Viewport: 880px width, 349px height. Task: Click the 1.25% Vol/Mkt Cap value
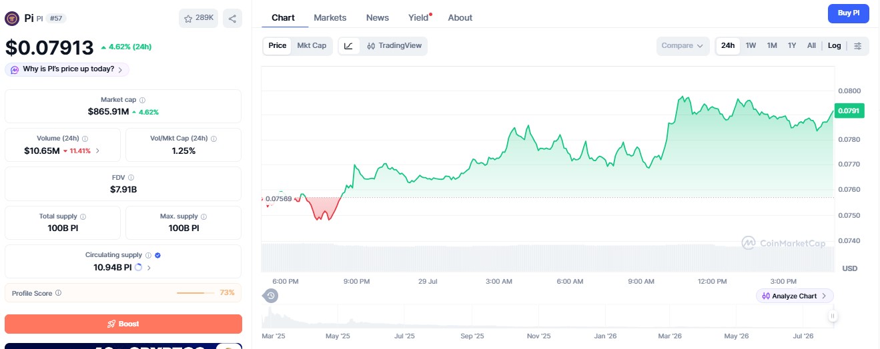[x=183, y=151]
